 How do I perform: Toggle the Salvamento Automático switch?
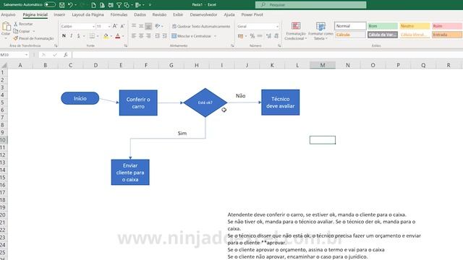[50, 5]
